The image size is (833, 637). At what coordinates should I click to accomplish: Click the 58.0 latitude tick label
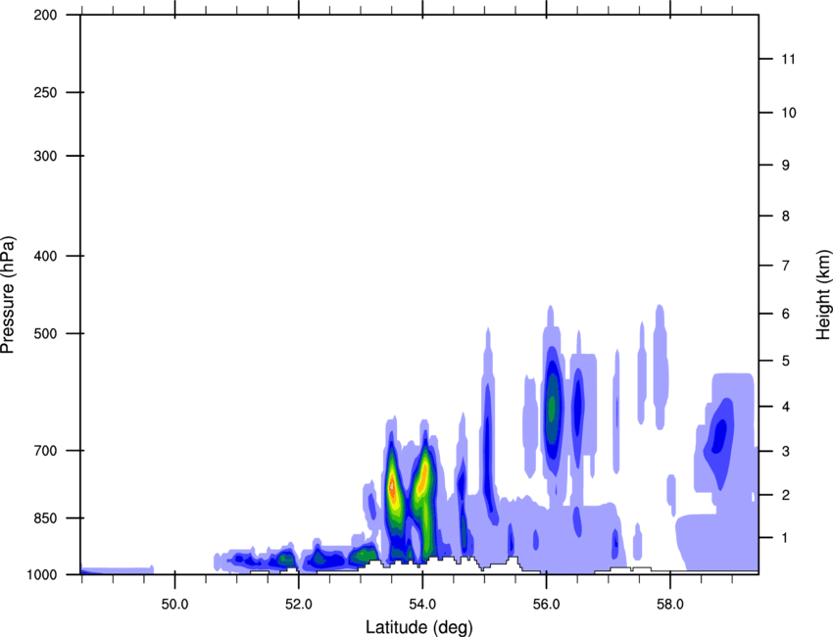pos(670,605)
